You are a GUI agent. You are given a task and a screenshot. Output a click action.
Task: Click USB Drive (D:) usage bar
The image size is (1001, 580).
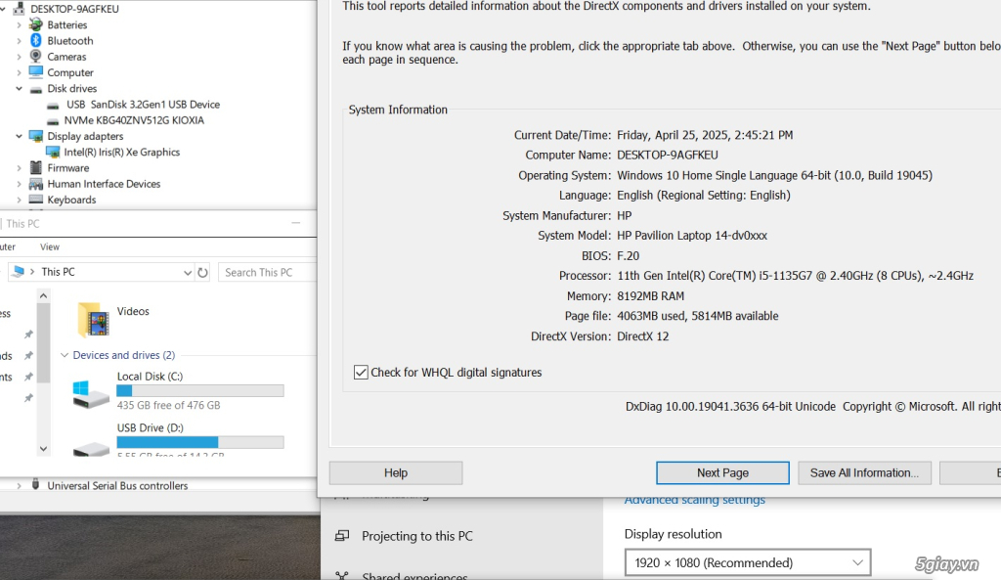point(199,442)
